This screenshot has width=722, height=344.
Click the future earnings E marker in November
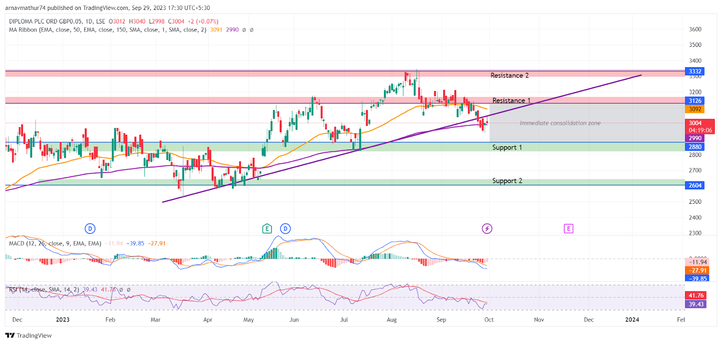pos(569,229)
